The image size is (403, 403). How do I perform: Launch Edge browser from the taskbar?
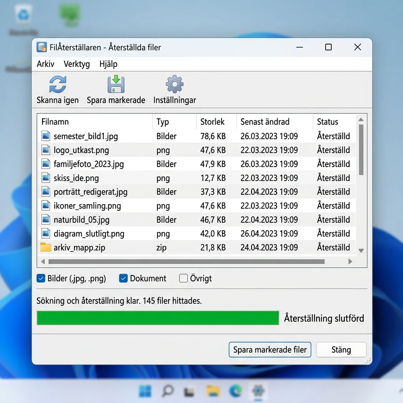pyautogui.click(x=236, y=391)
